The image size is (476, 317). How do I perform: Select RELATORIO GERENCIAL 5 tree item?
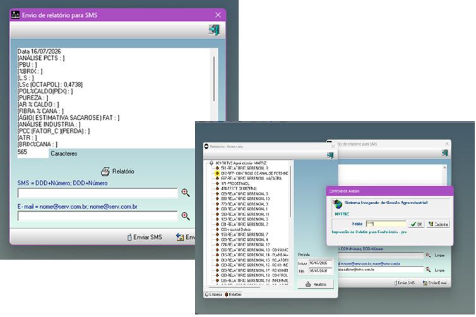coord(245,193)
